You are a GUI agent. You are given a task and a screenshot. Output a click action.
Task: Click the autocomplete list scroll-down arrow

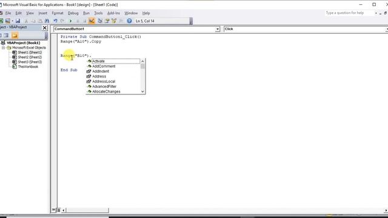point(142,91)
